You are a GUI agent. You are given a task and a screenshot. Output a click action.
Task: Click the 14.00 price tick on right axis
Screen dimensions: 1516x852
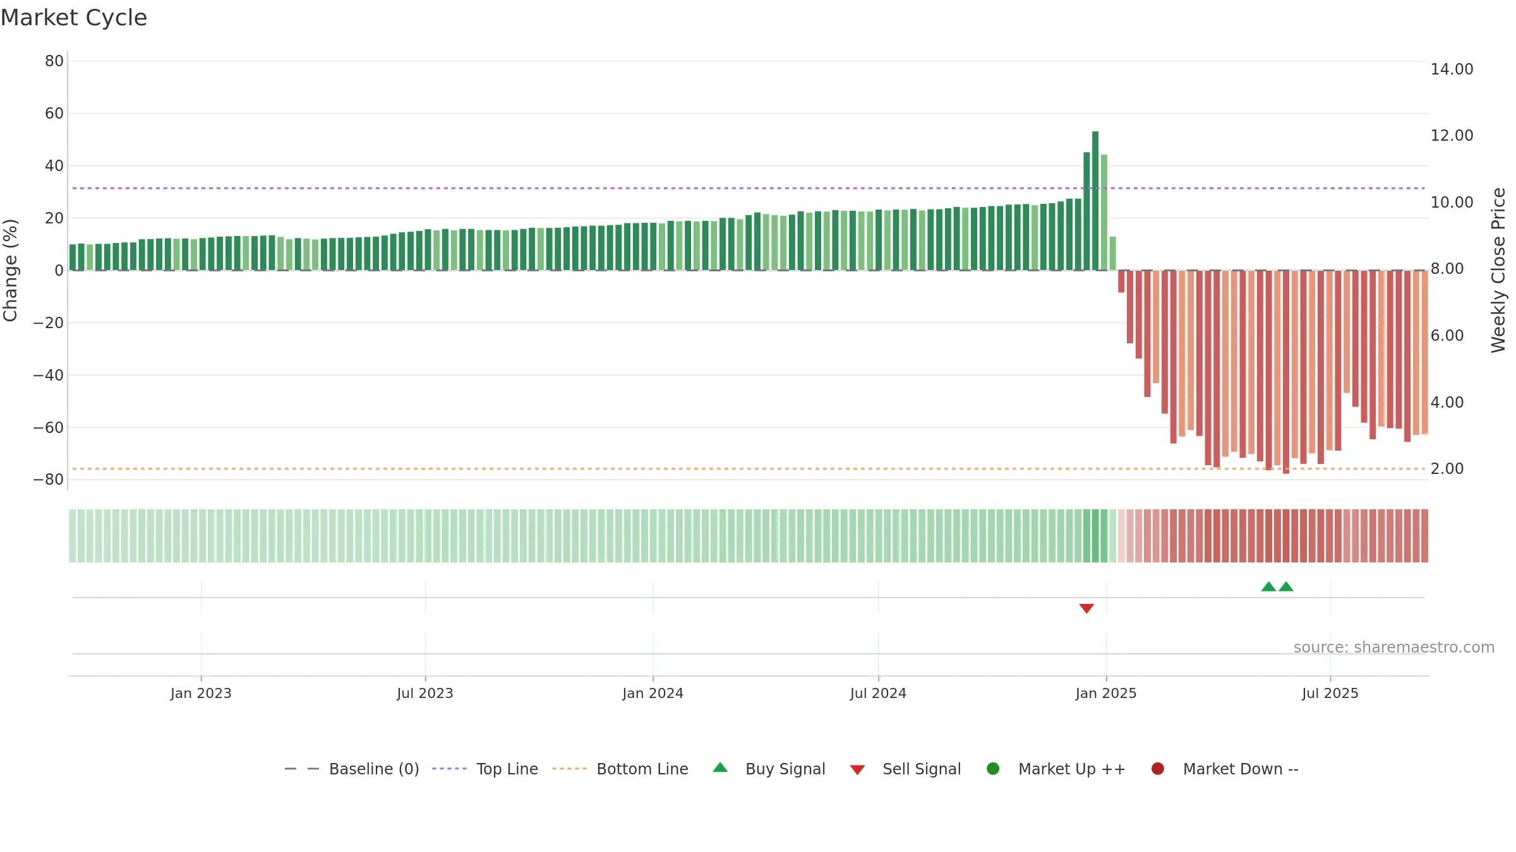1452,69
